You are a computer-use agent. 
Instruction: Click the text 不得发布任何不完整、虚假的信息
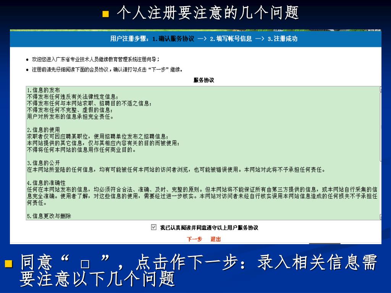[70, 110]
